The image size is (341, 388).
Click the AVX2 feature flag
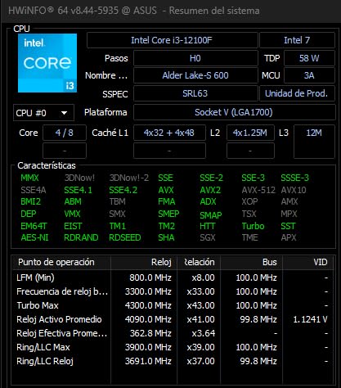(x=210, y=190)
